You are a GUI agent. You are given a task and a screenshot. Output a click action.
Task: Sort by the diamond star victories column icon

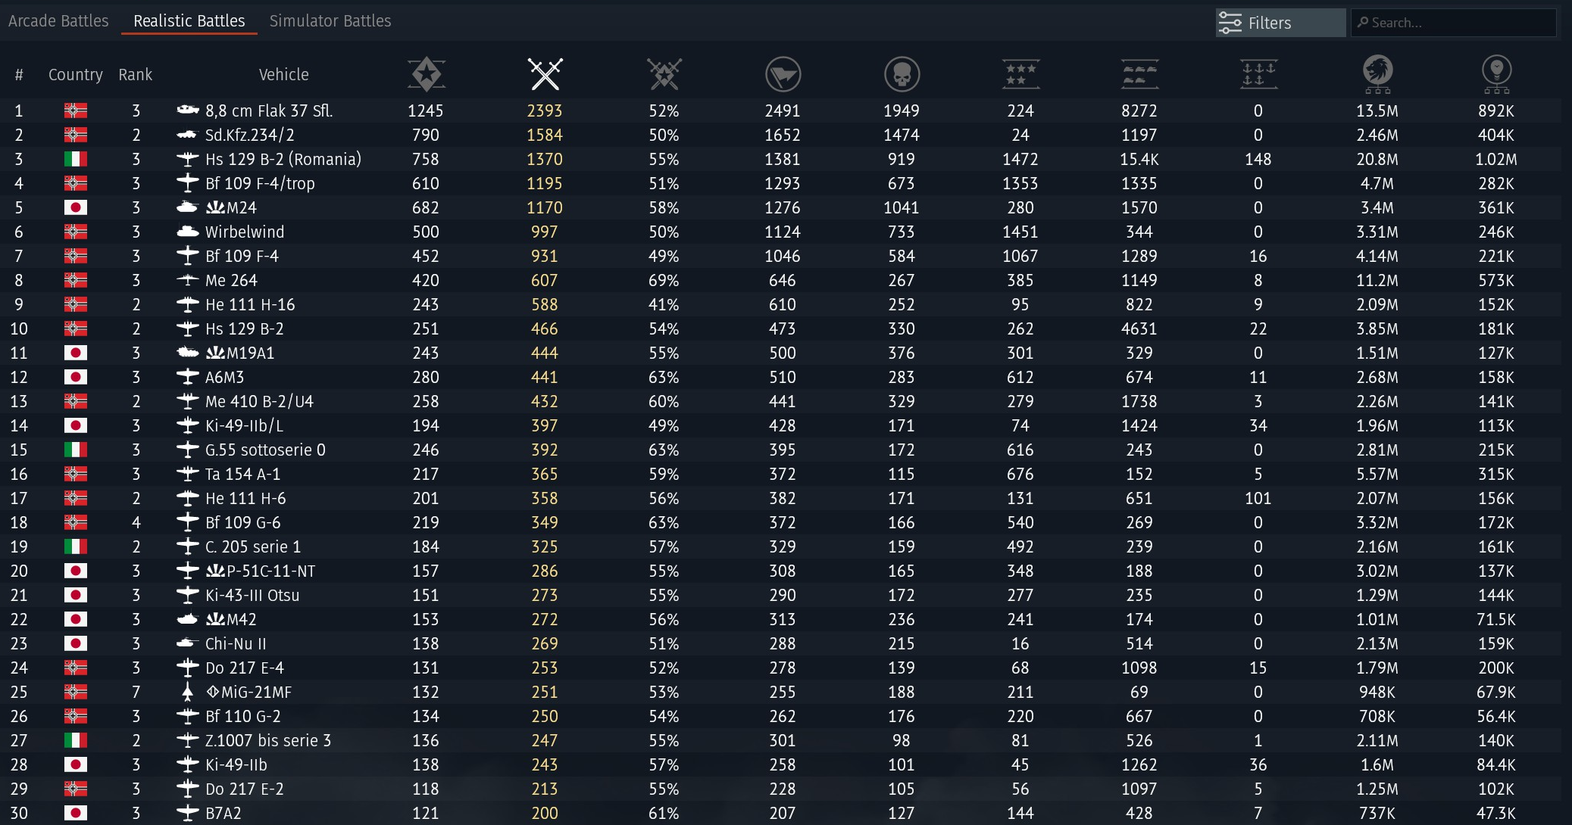[x=427, y=74]
